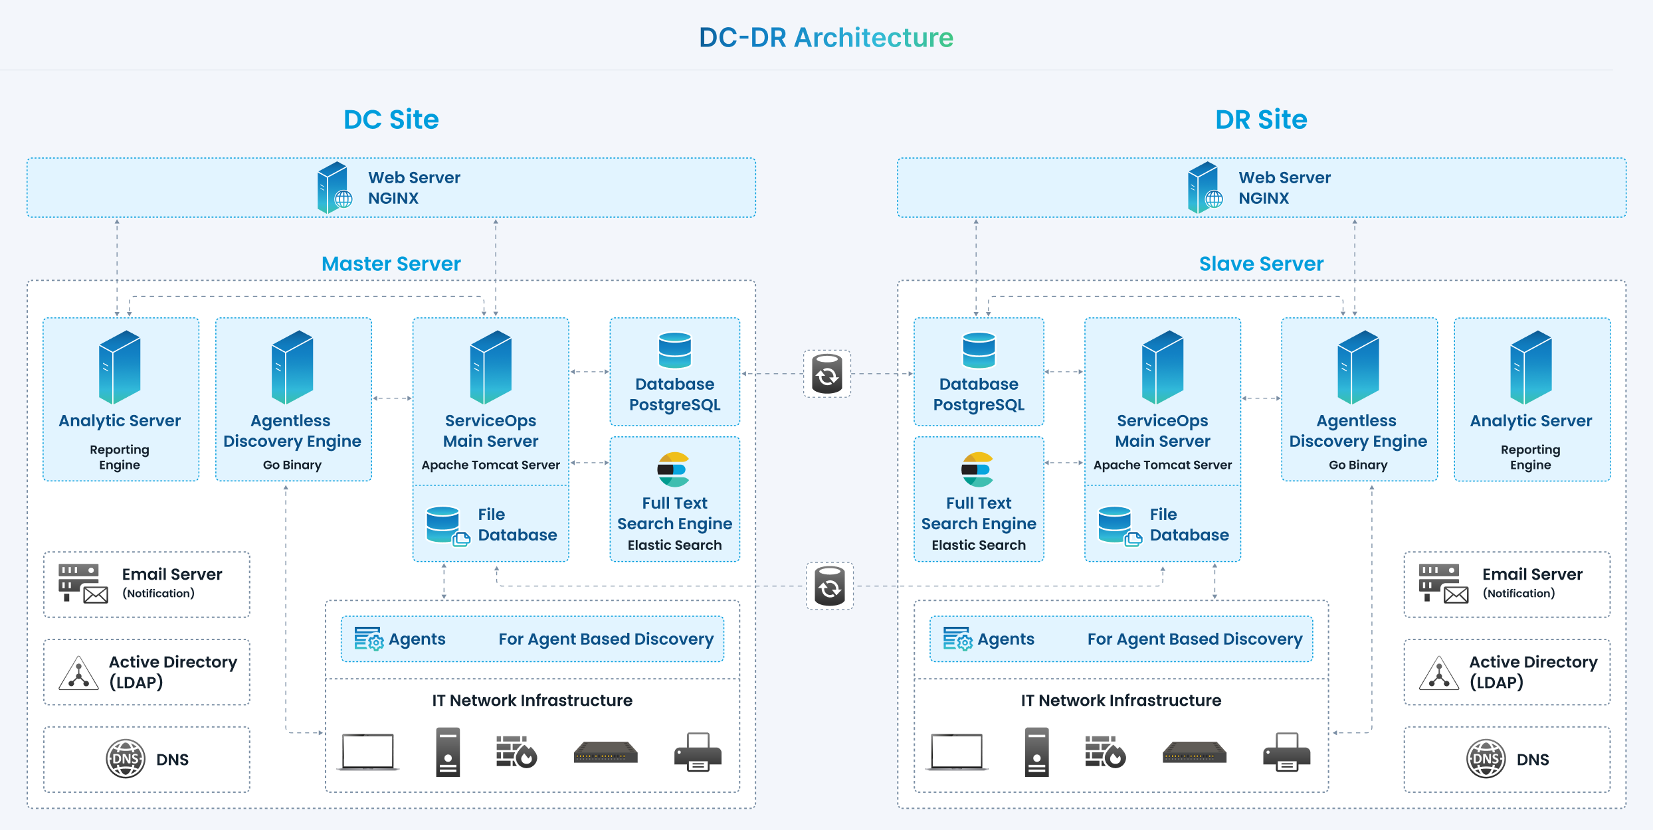The image size is (1653, 830).
Task: Click the DC-DR Architecture title
Action: 826,37
